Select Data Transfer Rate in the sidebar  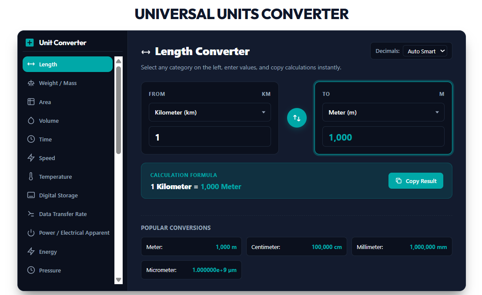67,214
